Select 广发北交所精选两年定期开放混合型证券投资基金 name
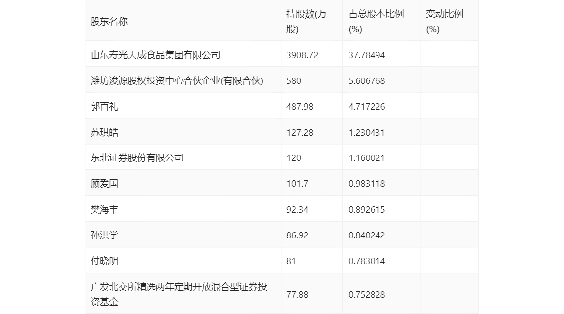Viewport: 564px width, 314px height. [x=179, y=294]
